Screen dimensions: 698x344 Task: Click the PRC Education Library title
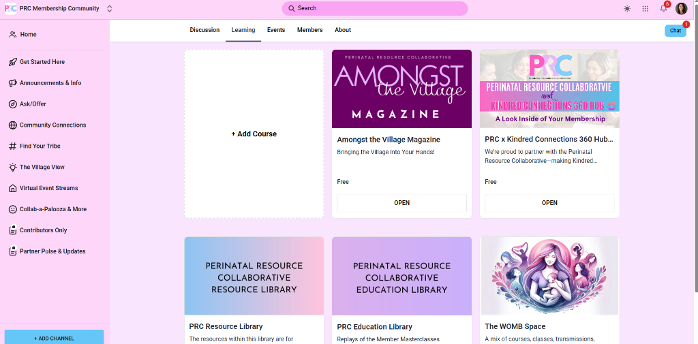(374, 327)
